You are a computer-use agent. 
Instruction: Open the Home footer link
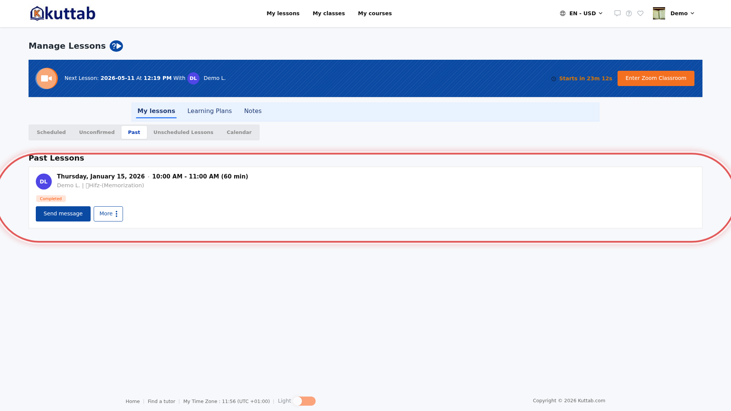(x=132, y=401)
